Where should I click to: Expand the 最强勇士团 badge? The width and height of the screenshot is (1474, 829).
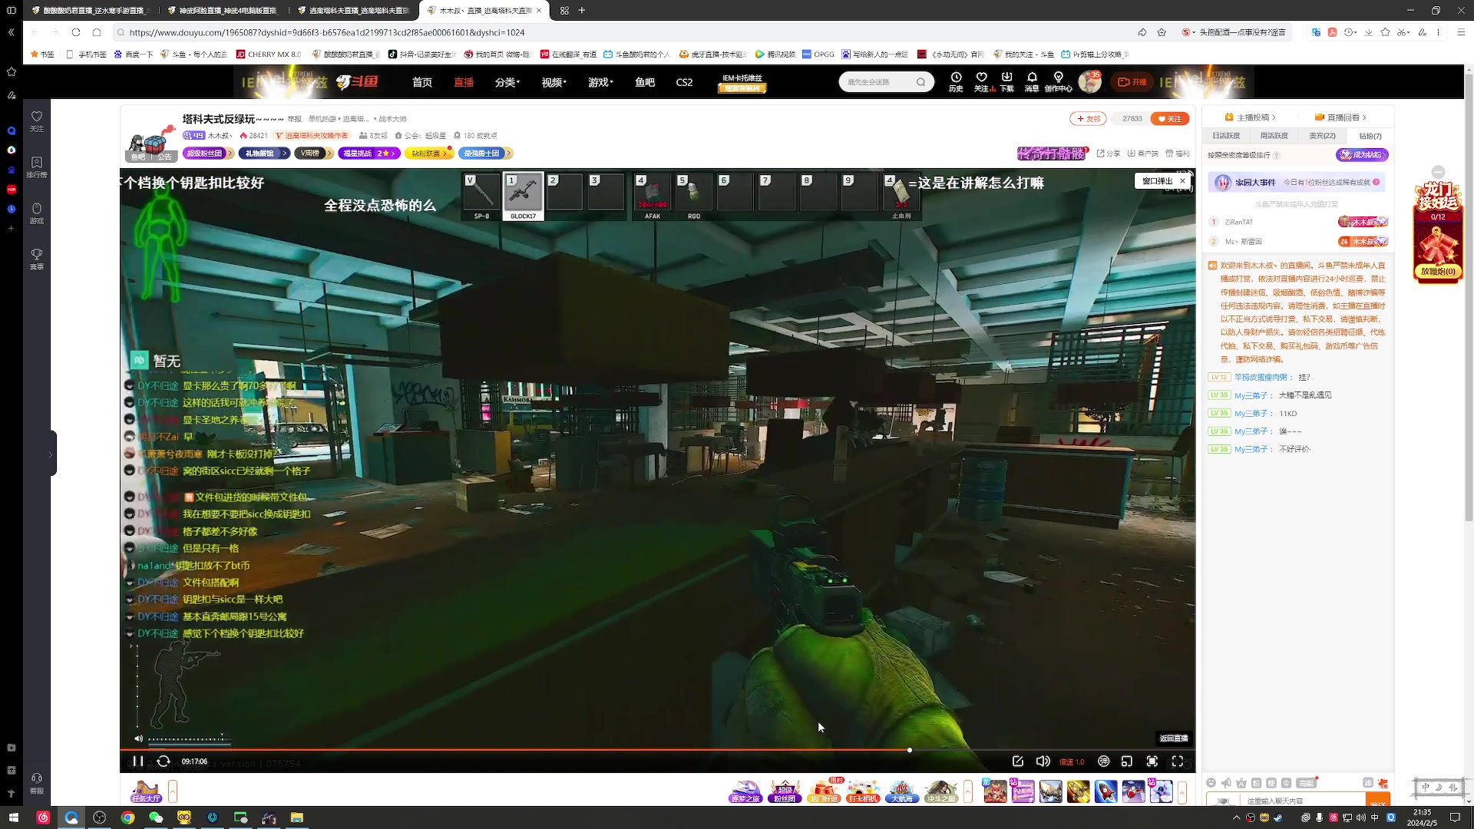coord(485,154)
